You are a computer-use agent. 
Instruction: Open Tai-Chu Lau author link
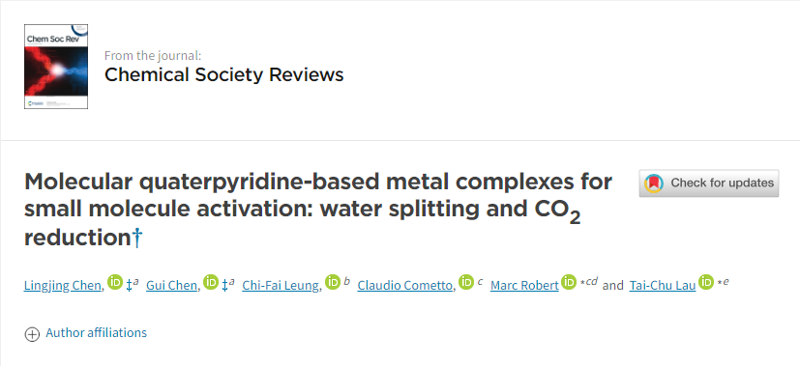pyautogui.click(x=663, y=286)
